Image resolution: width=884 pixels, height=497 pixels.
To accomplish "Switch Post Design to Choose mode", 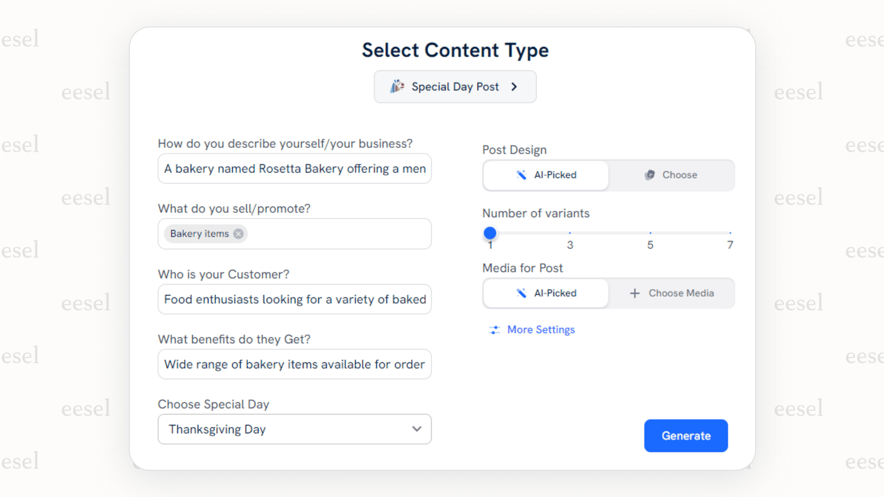I will pyautogui.click(x=672, y=175).
